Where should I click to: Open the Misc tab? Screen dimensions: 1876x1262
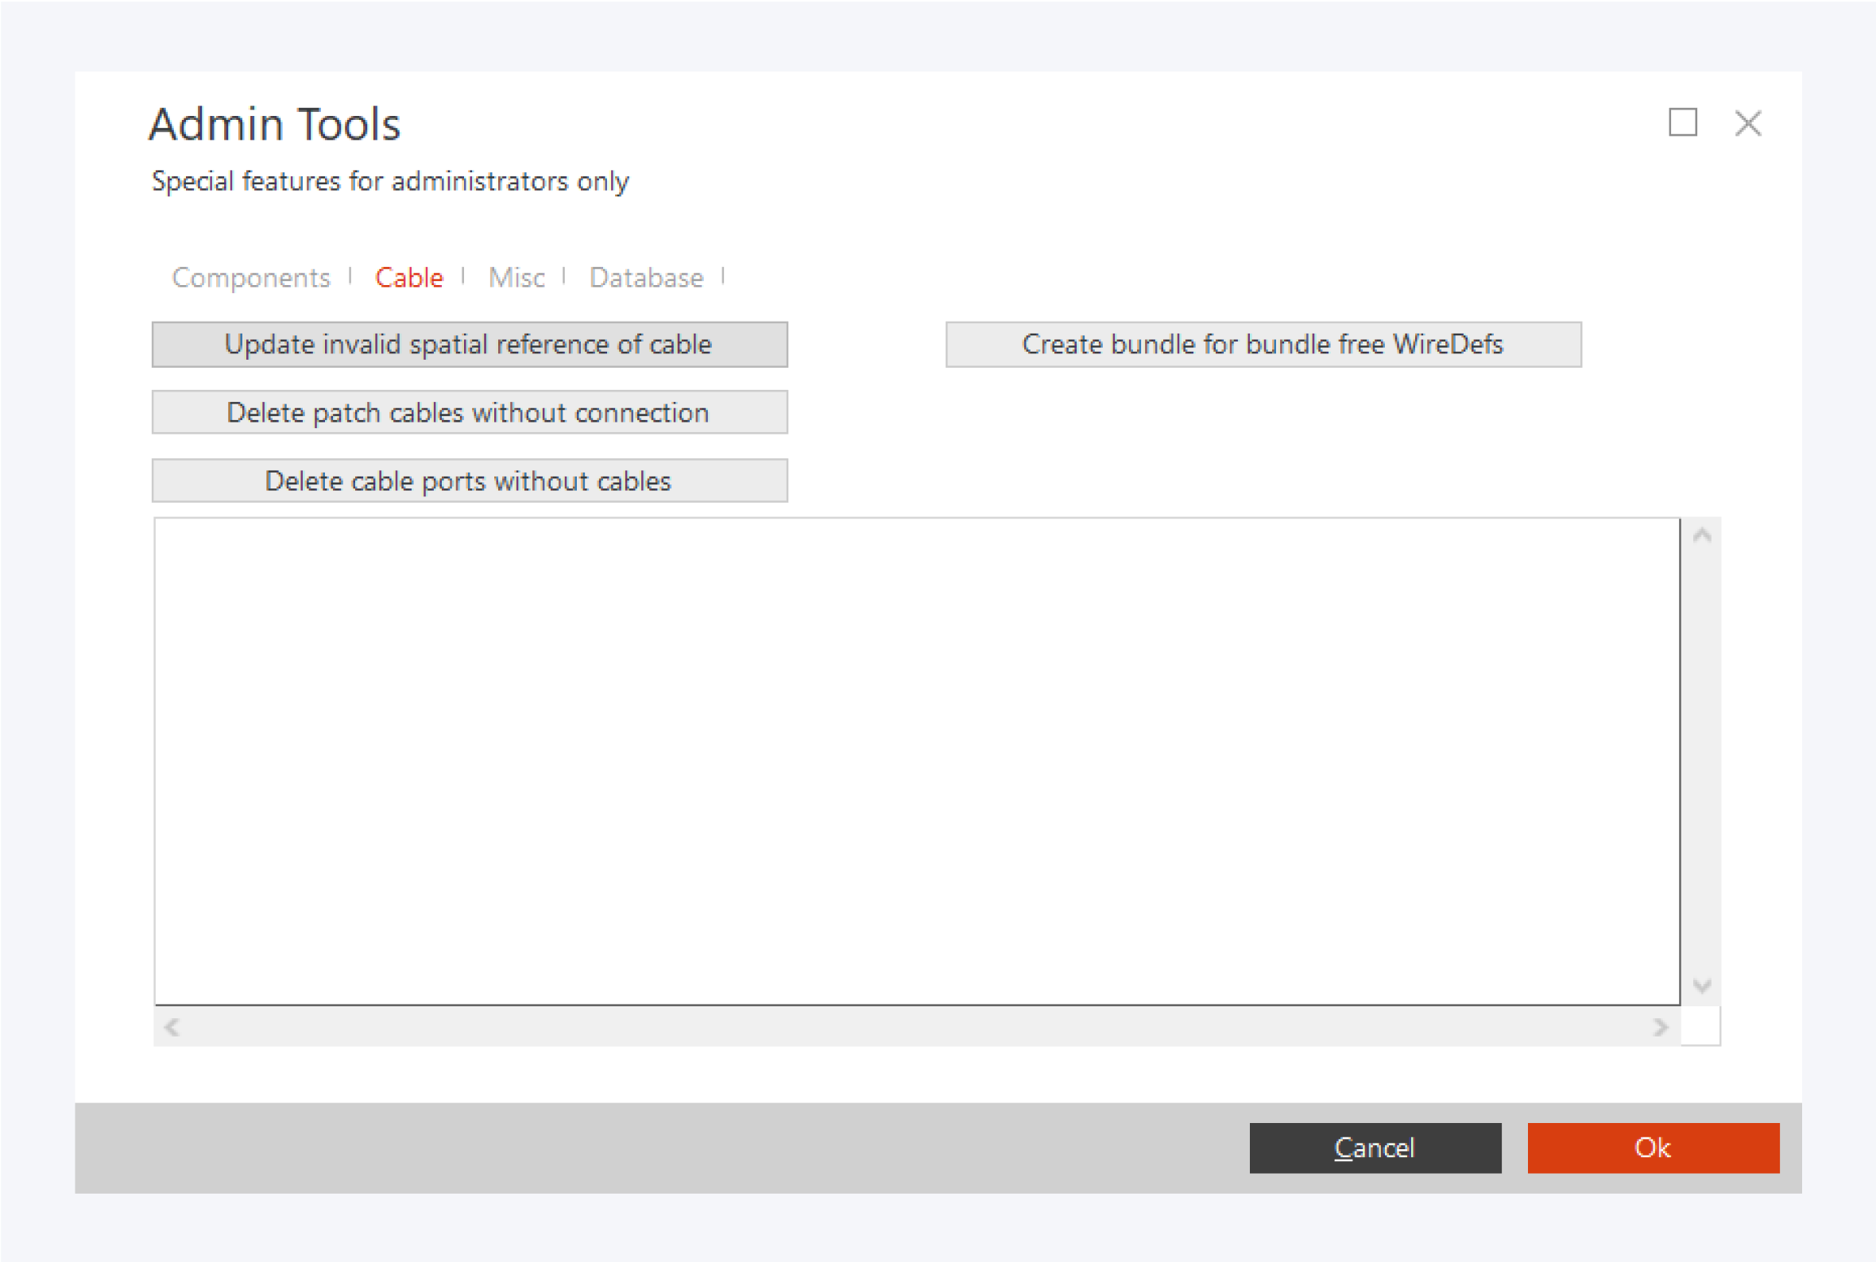tap(516, 278)
